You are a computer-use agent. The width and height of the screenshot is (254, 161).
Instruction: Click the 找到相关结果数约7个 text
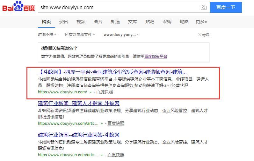59,48
